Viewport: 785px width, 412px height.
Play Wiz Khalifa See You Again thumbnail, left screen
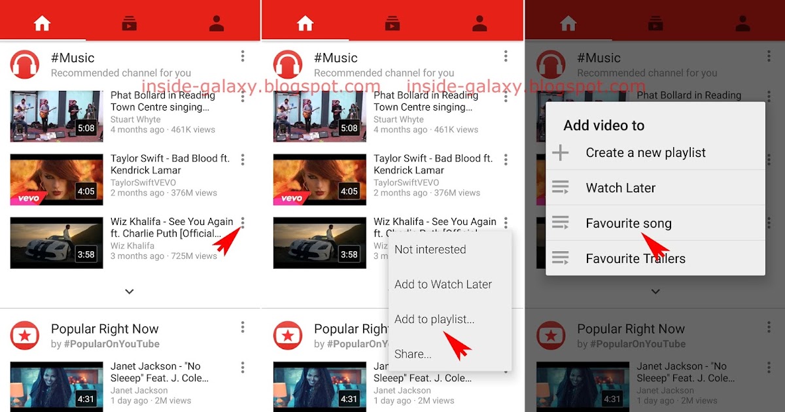coord(57,243)
